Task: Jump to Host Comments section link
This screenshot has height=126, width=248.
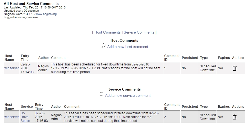Action: click(x=107, y=32)
